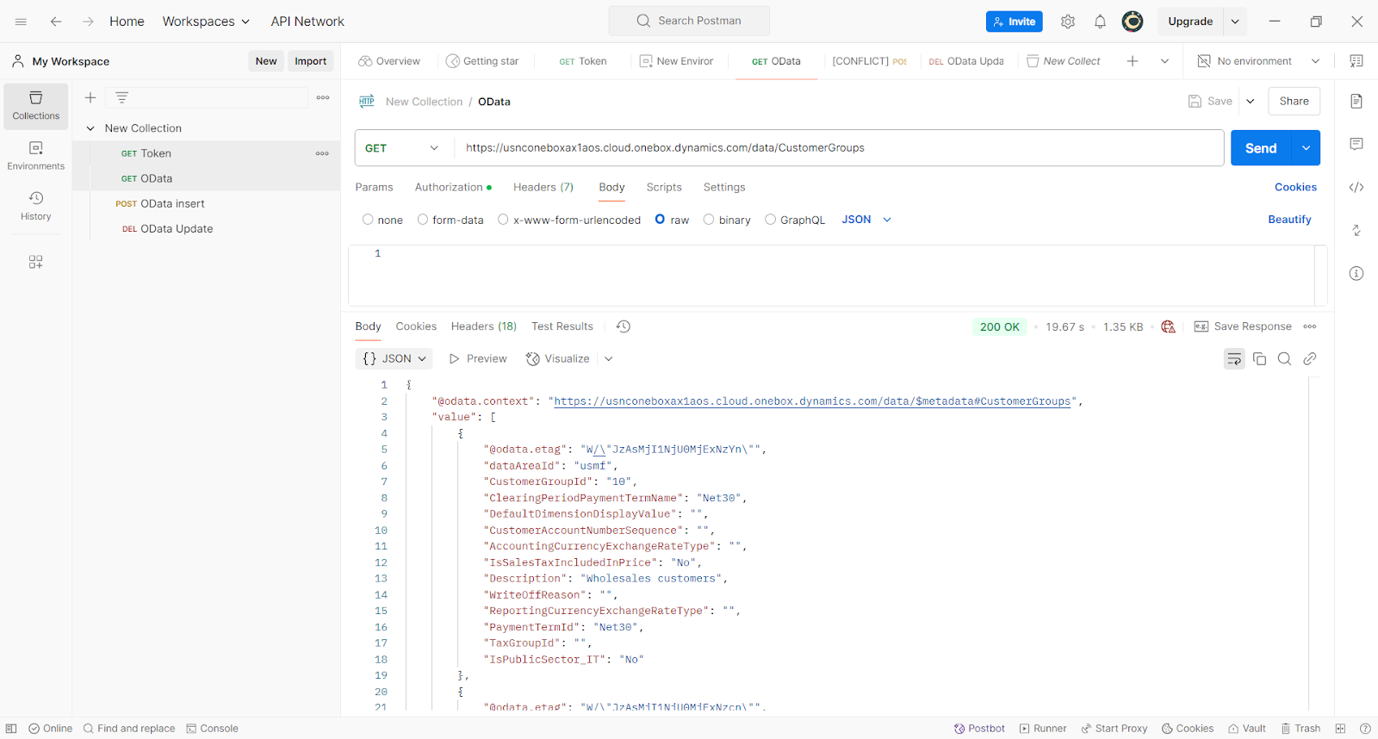Click the Beautify link
The image size is (1378, 739).
point(1289,220)
